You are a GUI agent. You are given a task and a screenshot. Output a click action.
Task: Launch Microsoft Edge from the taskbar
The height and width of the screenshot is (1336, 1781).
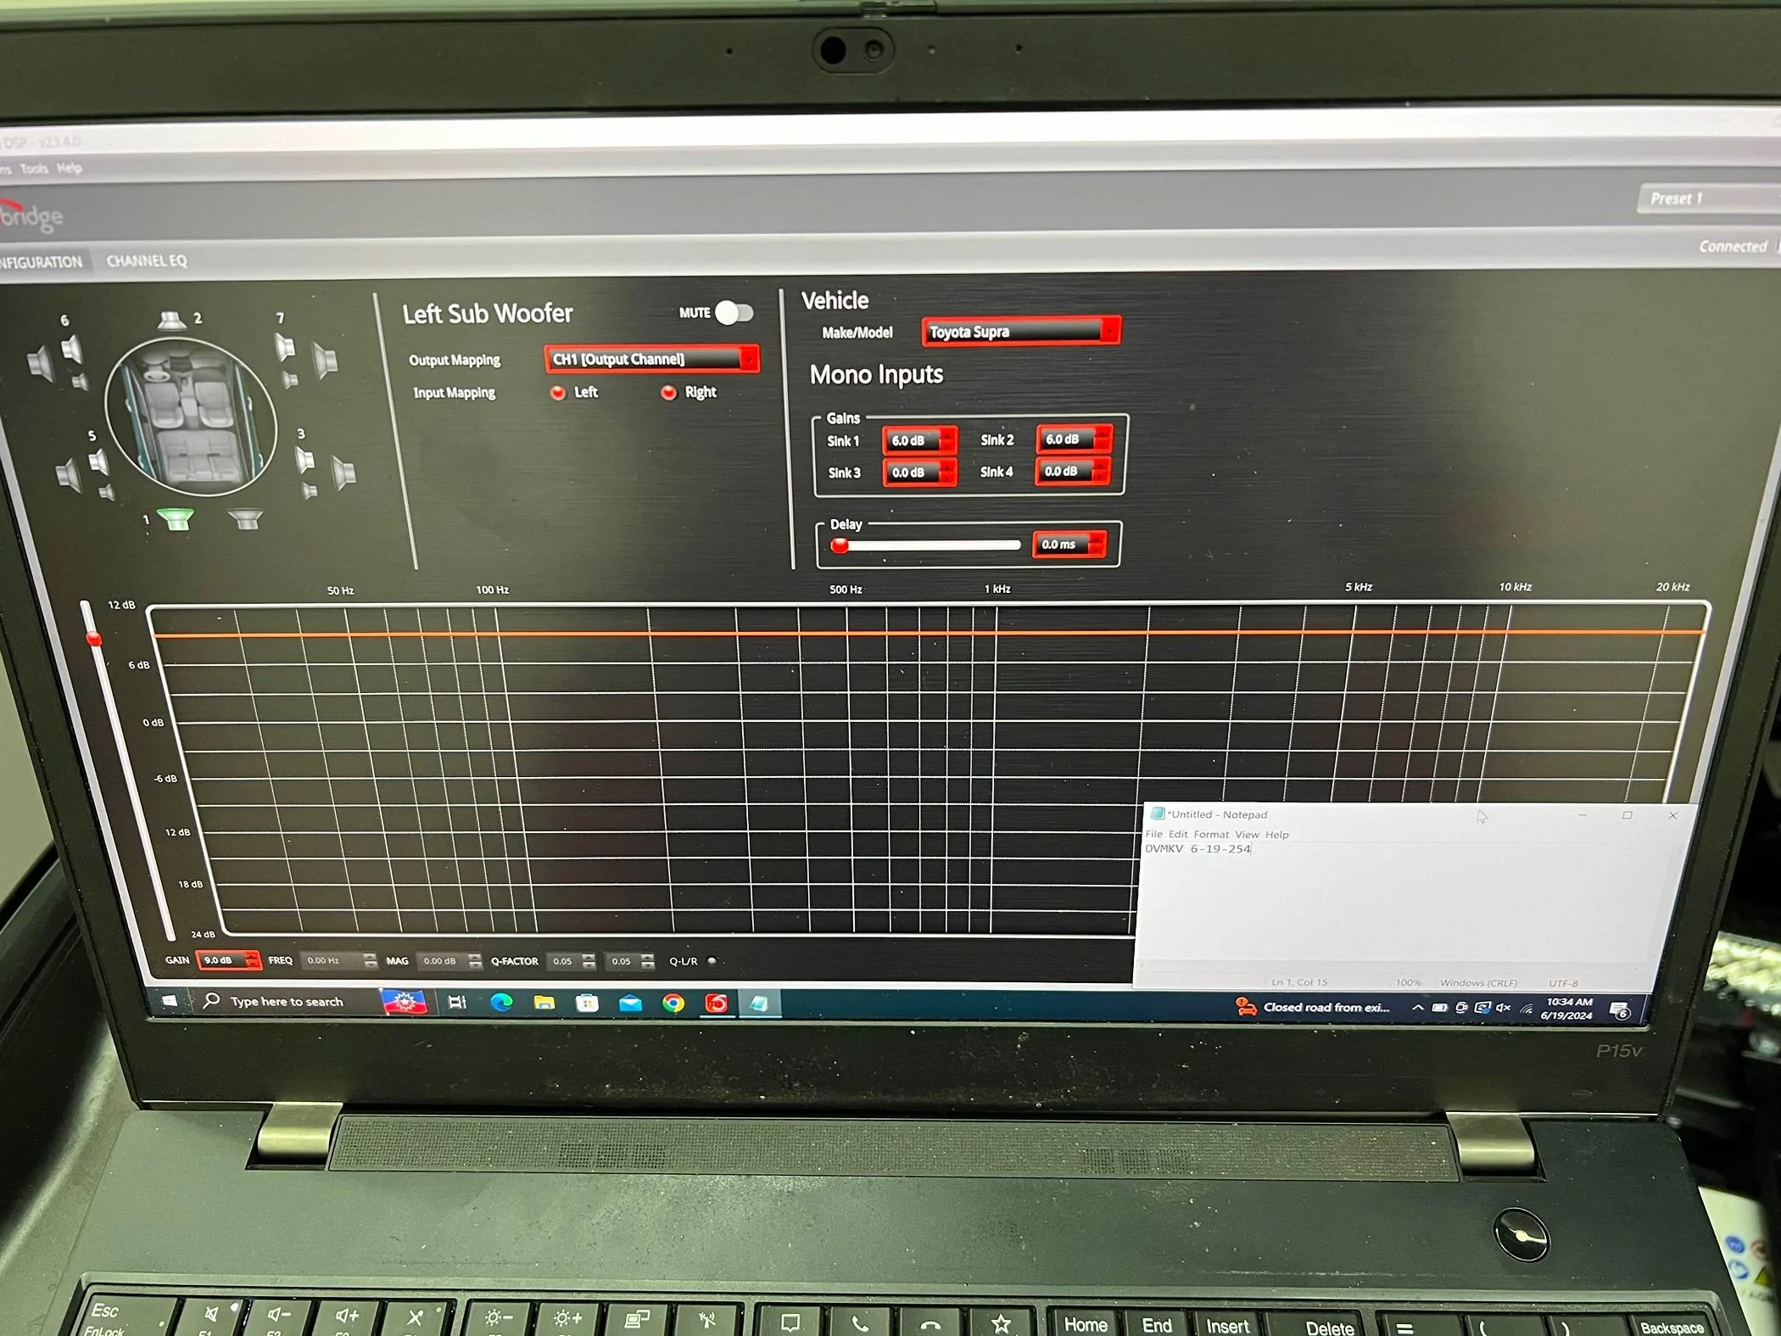point(501,1003)
